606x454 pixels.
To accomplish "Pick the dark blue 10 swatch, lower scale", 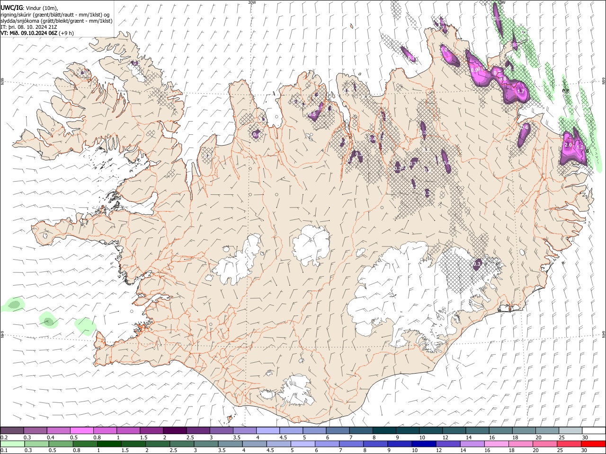I will coord(423,444).
